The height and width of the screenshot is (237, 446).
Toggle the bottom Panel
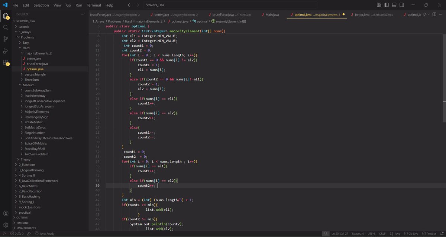395,5
